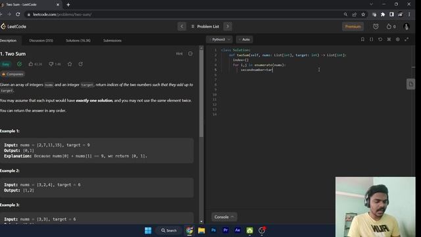Click the zoom magnifier in address bar
The height and width of the screenshot is (237, 421).
[x=345, y=14]
